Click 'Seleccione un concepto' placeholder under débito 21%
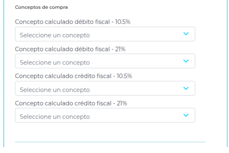This screenshot has height=153, width=229. point(55,62)
